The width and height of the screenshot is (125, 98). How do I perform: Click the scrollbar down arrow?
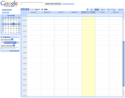click(123, 95)
